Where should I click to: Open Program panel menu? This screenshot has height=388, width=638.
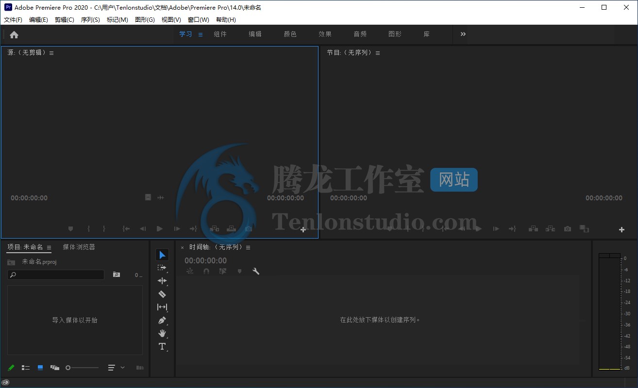[x=378, y=53]
